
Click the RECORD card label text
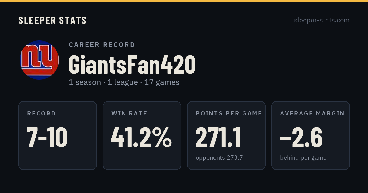coord(41,114)
